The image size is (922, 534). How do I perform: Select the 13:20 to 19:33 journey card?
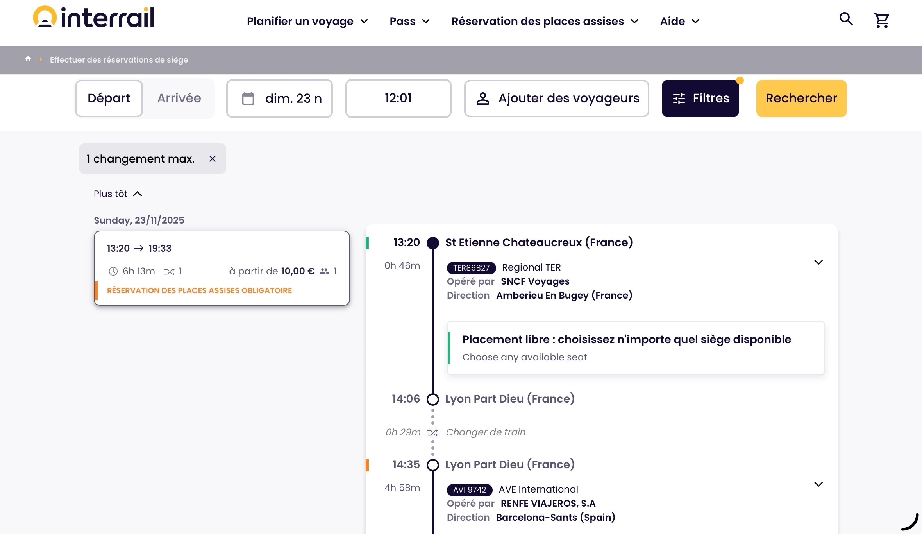point(222,268)
